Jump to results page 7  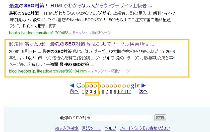tap(107, 92)
